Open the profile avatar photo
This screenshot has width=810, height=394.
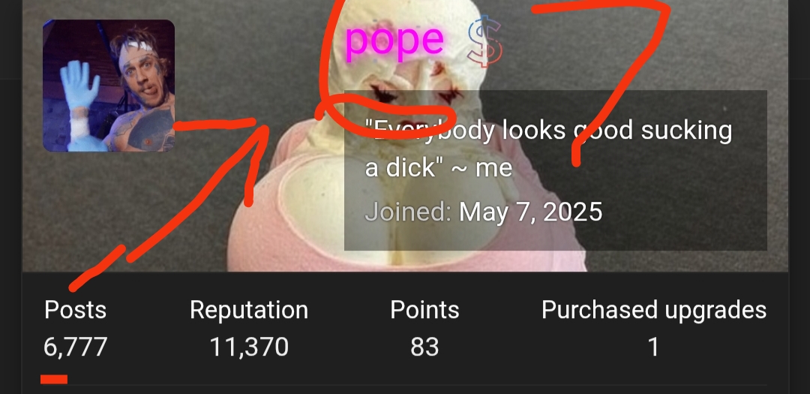pyautogui.click(x=109, y=86)
